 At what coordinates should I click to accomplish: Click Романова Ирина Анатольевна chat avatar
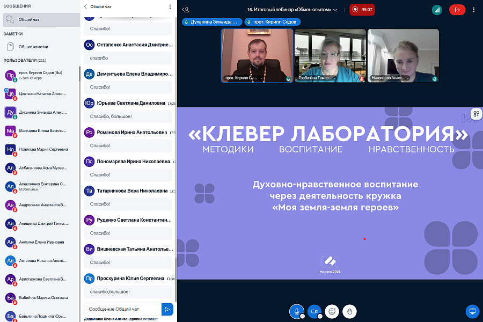click(89, 133)
